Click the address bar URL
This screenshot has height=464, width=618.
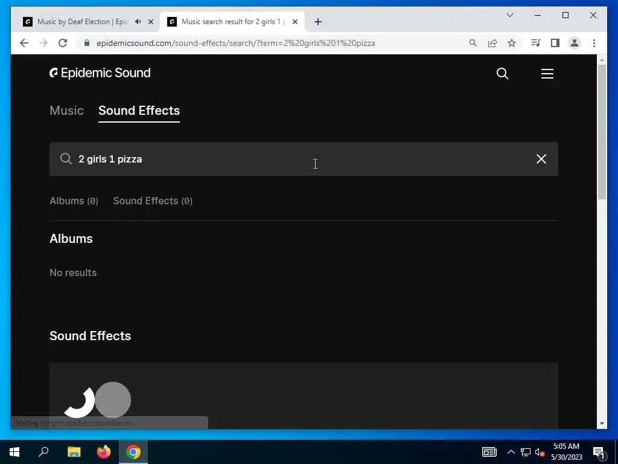tap(236, 43)
